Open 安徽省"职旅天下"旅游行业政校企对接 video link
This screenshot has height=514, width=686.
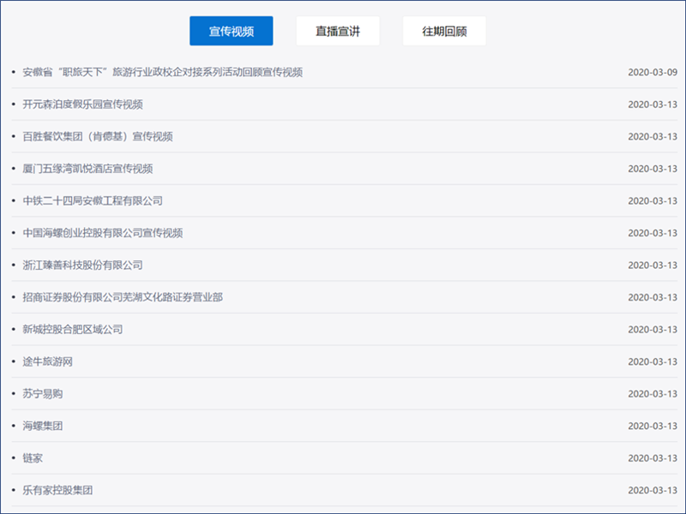(x=162, y=72)
